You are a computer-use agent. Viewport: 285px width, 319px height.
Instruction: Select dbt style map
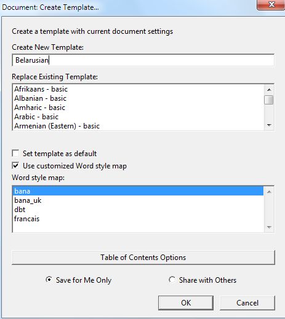[x=138, y=210]
